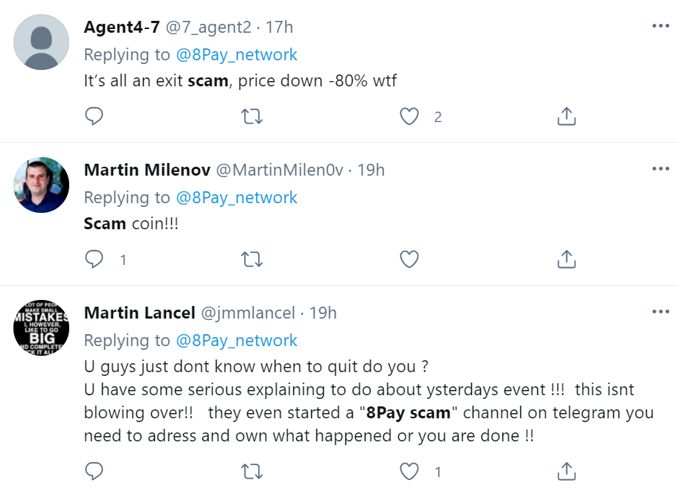Share Agent4-7's tweet via share icon
678x492 pixels.
566,116
